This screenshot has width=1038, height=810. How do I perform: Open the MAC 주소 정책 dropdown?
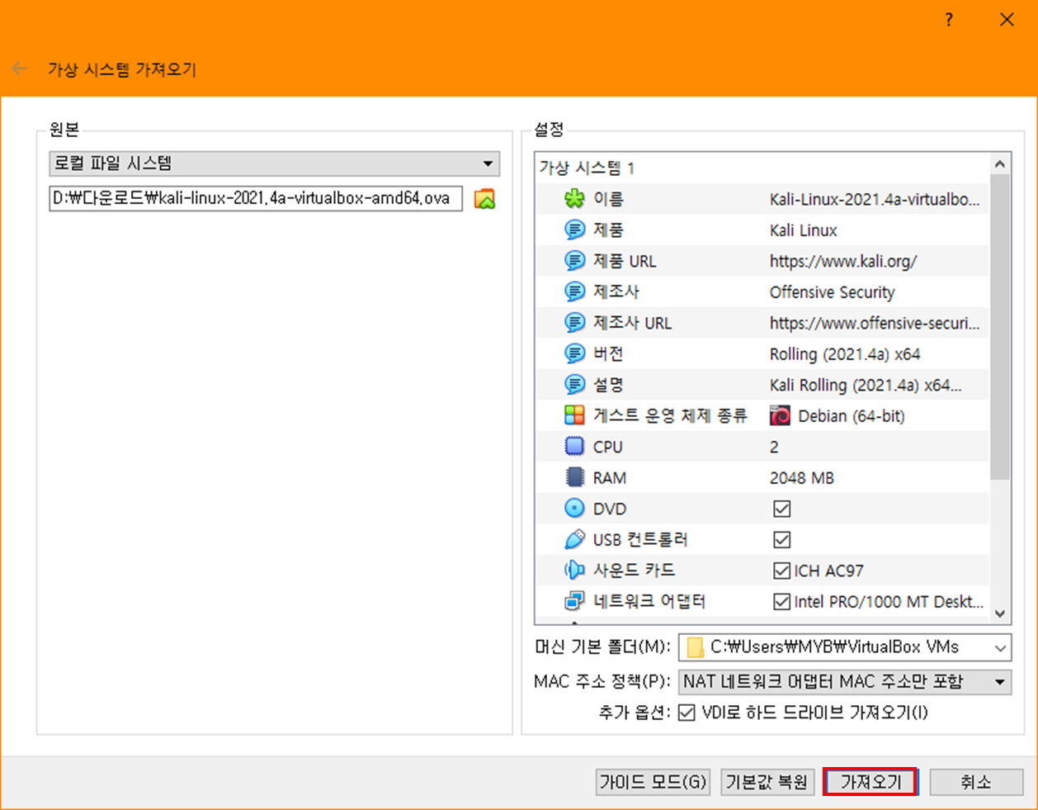tap(999, 682)
